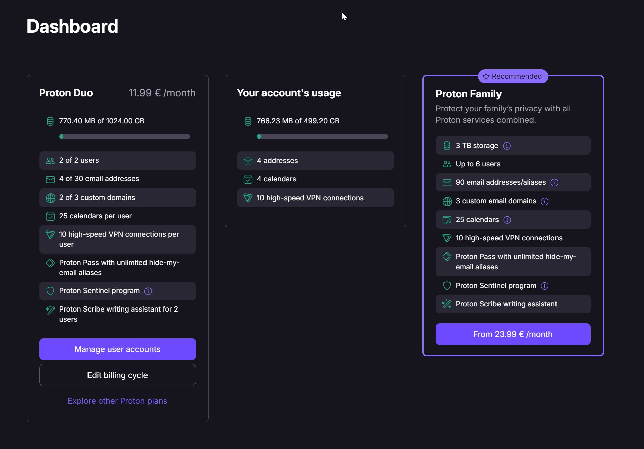Click 2 of 2 users text
Image resolution: width=644 pixels, height=449 pixels.
(79, 160)
